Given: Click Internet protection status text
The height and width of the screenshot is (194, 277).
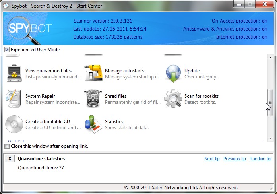Looking at the screenshot, I should 242,37.
